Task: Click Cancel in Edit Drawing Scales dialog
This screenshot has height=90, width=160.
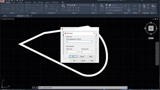Action: (x=83, y=60)
